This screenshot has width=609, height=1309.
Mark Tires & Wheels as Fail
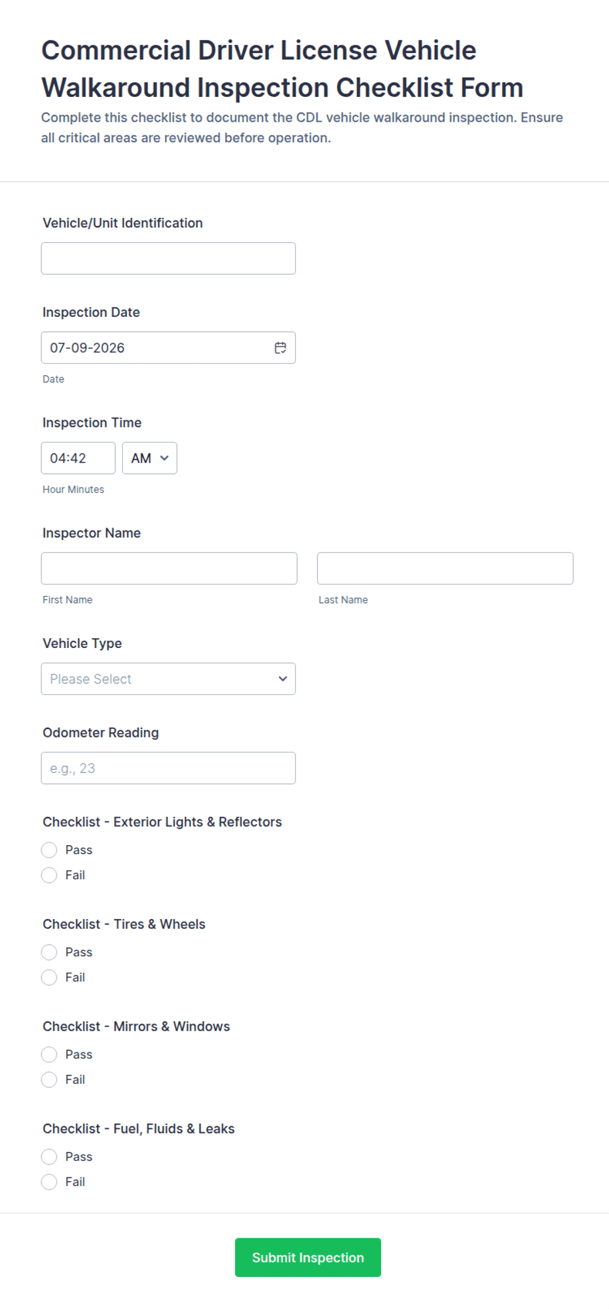coord(49,977)
